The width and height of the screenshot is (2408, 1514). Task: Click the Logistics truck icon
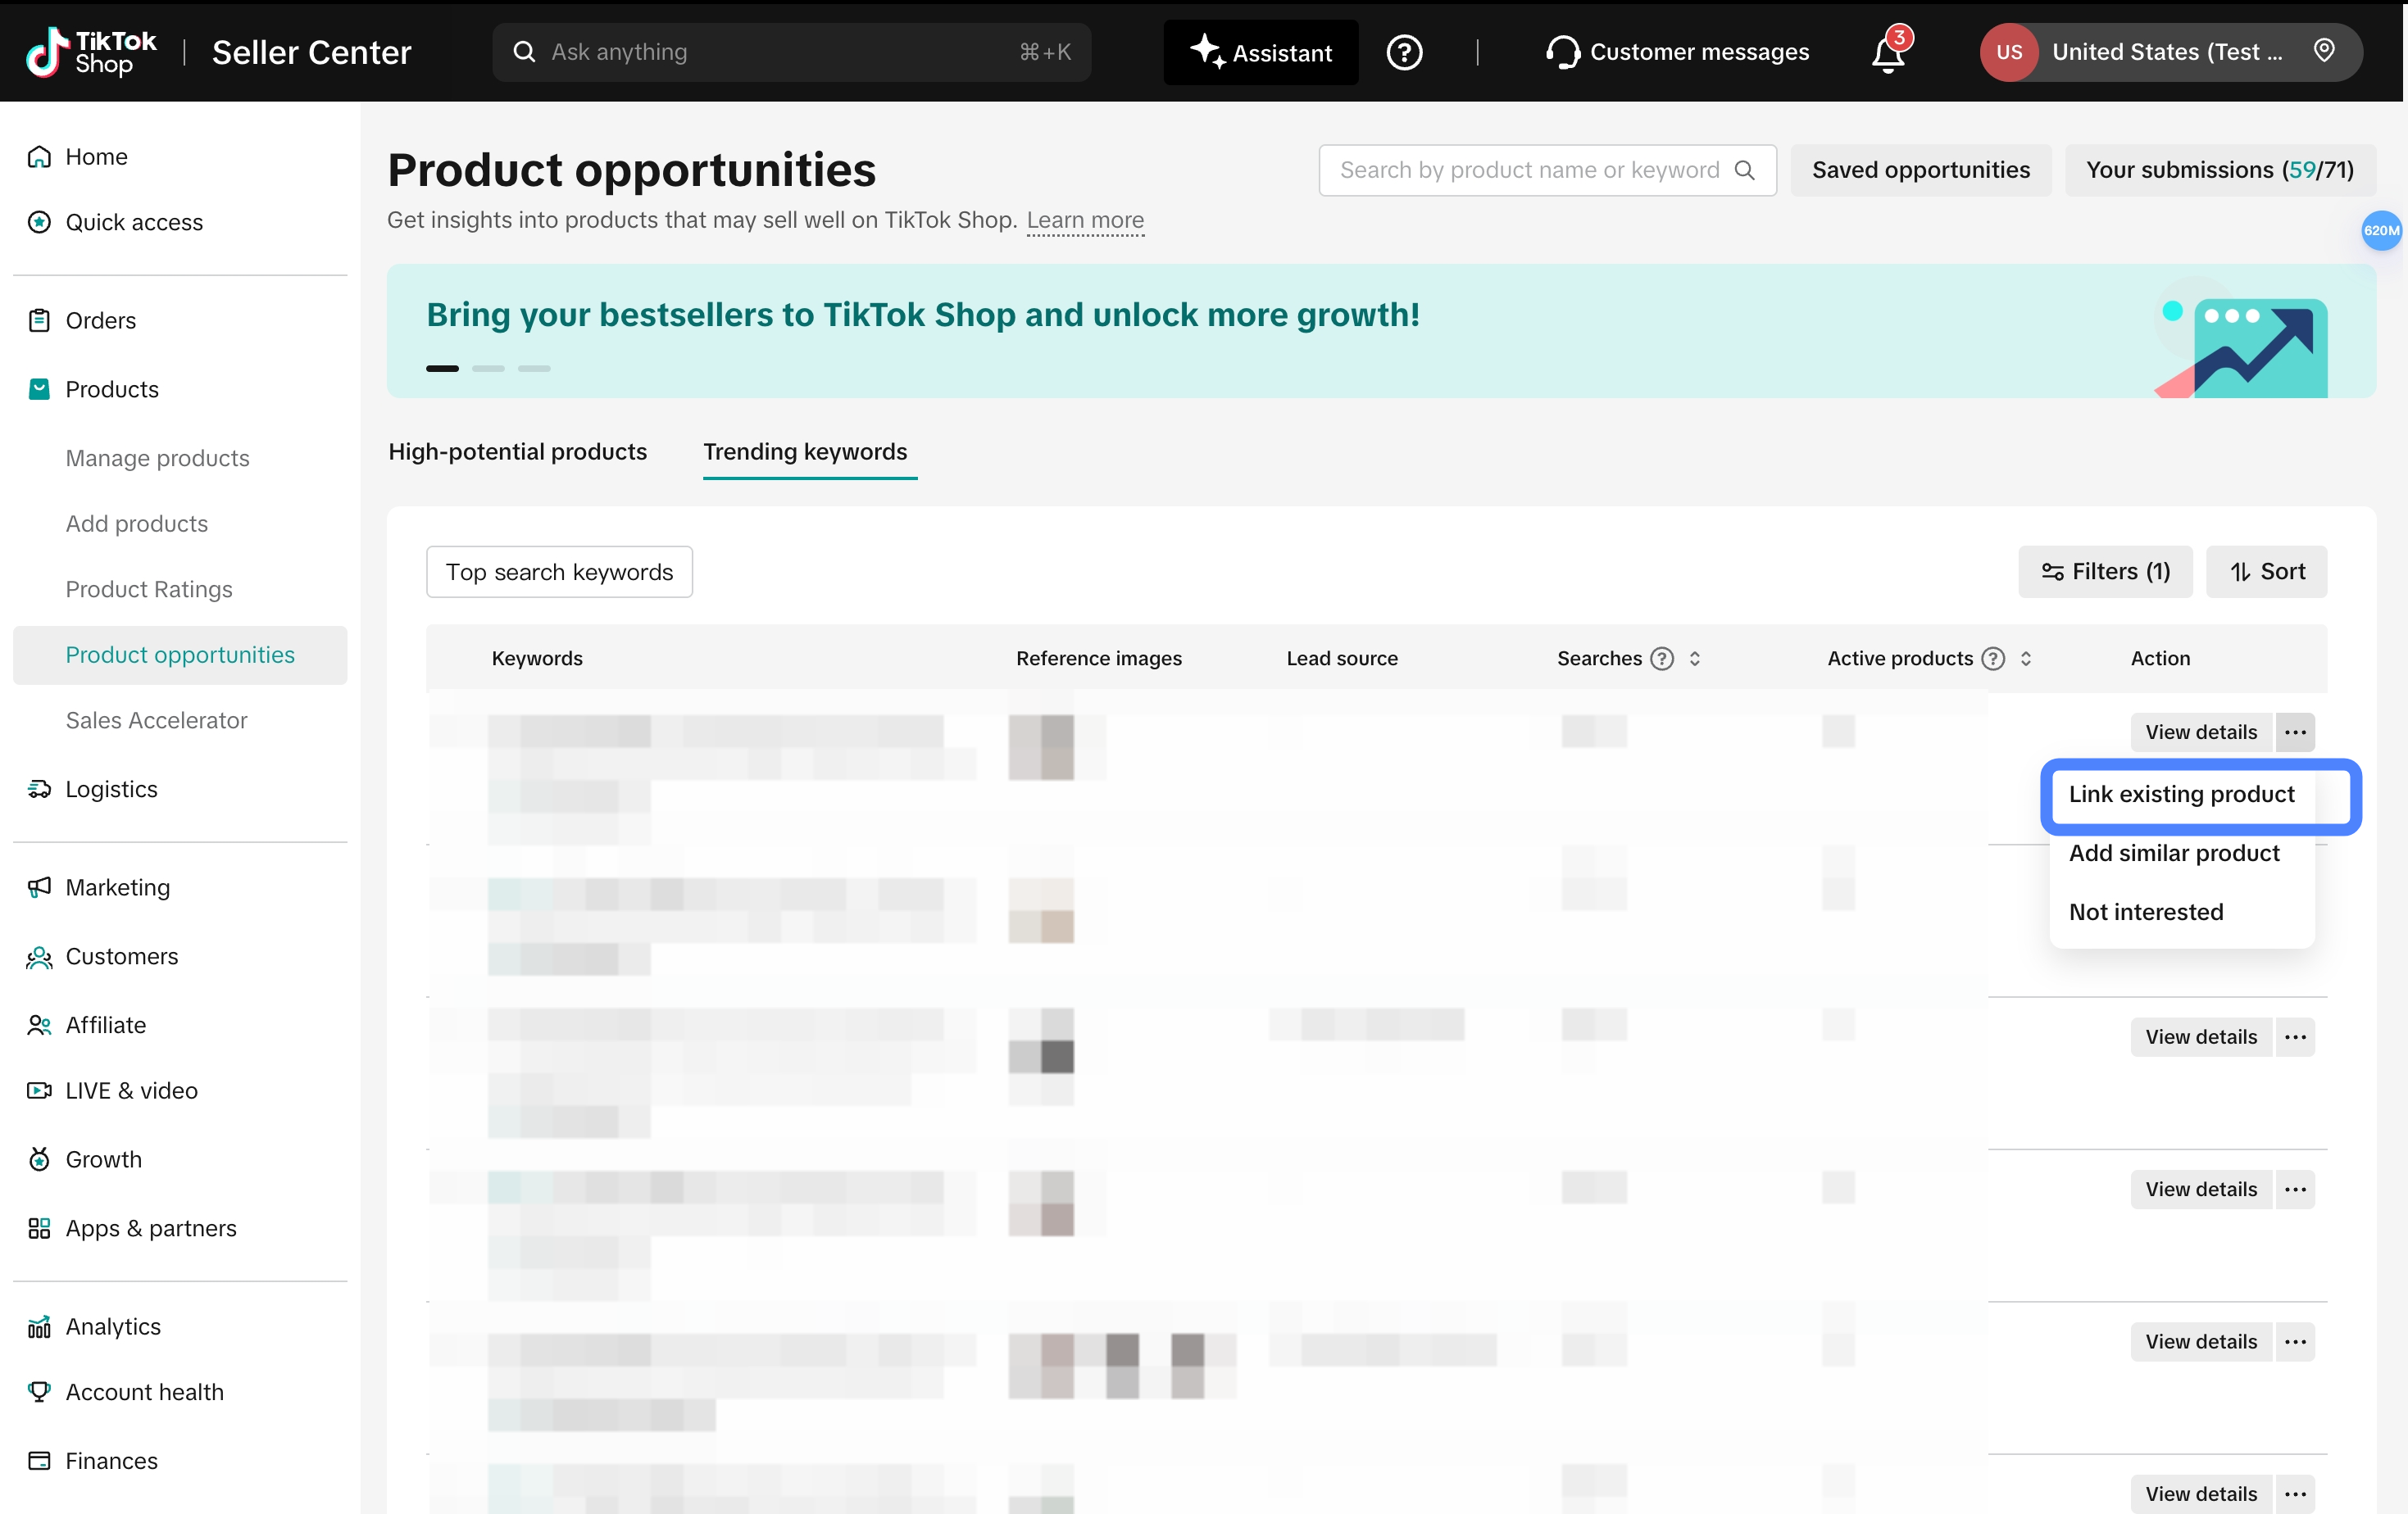coord(39,790)
